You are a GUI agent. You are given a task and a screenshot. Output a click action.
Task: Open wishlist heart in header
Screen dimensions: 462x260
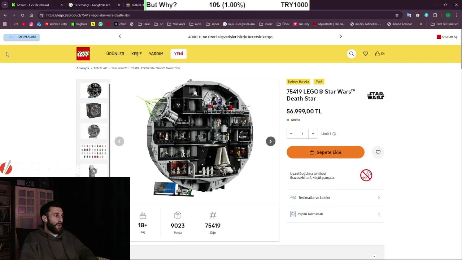coord(366,54)
